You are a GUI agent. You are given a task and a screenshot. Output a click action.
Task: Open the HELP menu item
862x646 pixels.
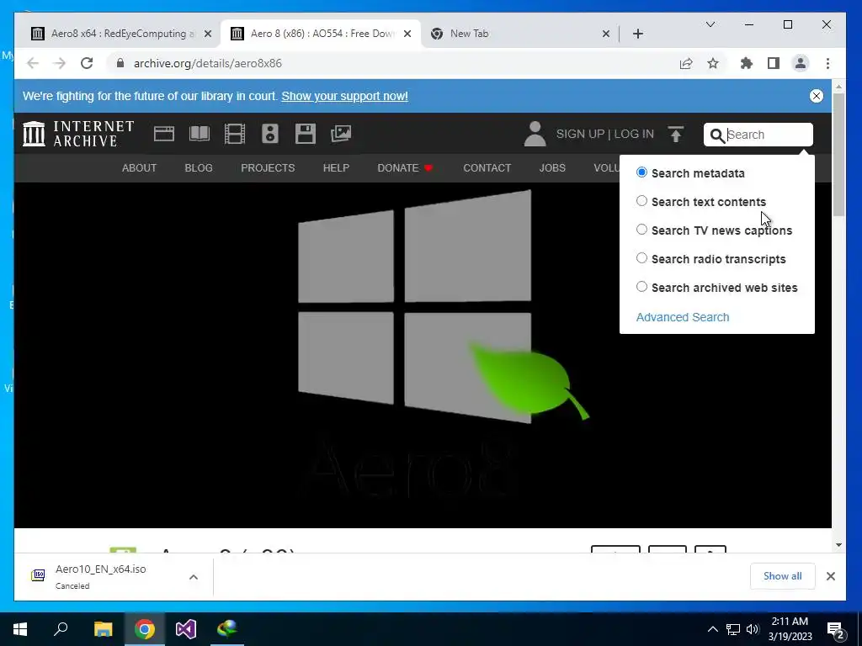tap(336, 168)
